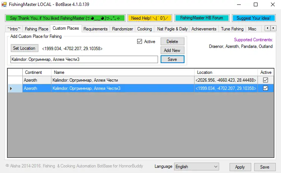Open the Nat Pagle & Daily tab

(x=173, y=29)
